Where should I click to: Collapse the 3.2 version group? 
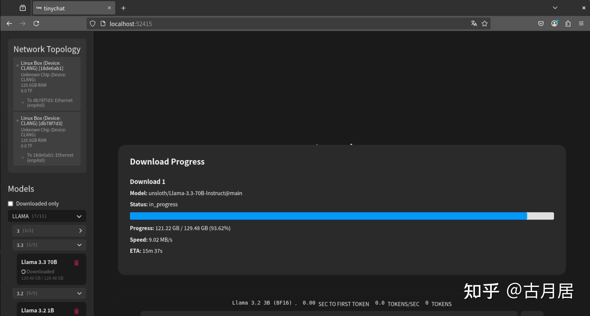(49, 293)
